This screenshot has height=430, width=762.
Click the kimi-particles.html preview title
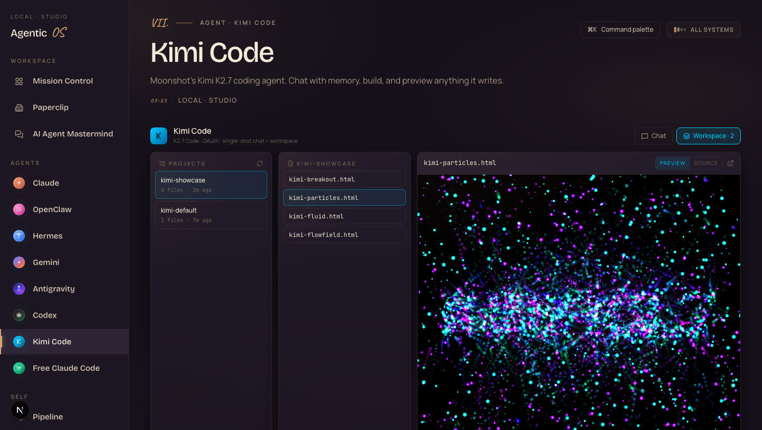tap(460, 163)
